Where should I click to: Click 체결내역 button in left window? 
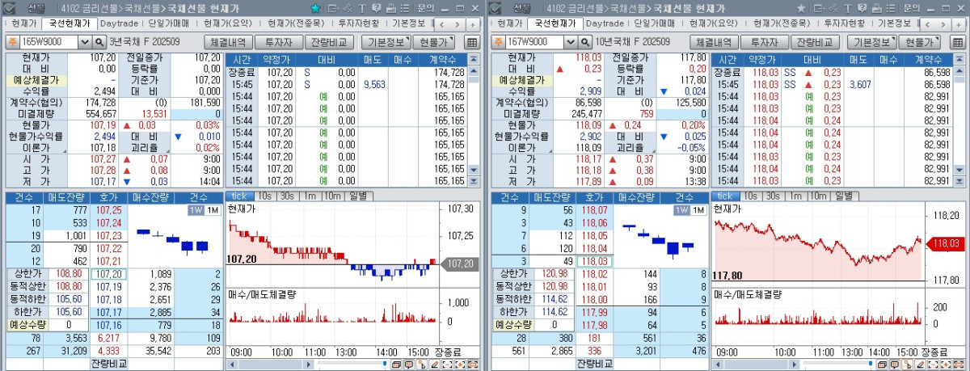pos(227,42)
